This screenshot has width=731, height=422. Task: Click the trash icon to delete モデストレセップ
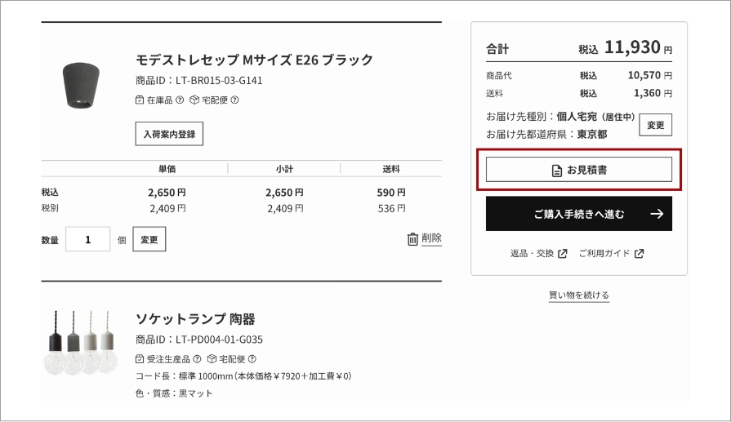click(412, 239)
